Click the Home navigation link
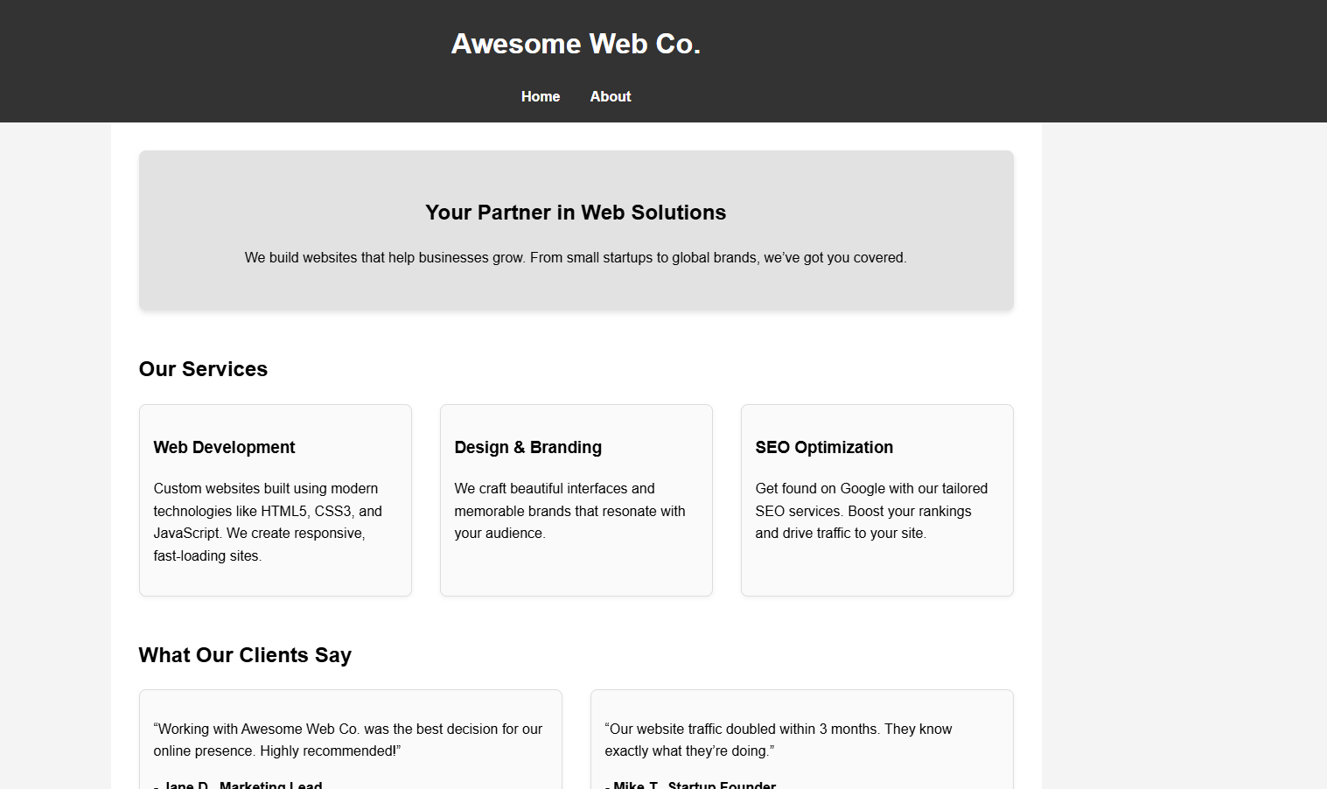The height and width of the screenshot is (789, 1327). click(540, 96)
